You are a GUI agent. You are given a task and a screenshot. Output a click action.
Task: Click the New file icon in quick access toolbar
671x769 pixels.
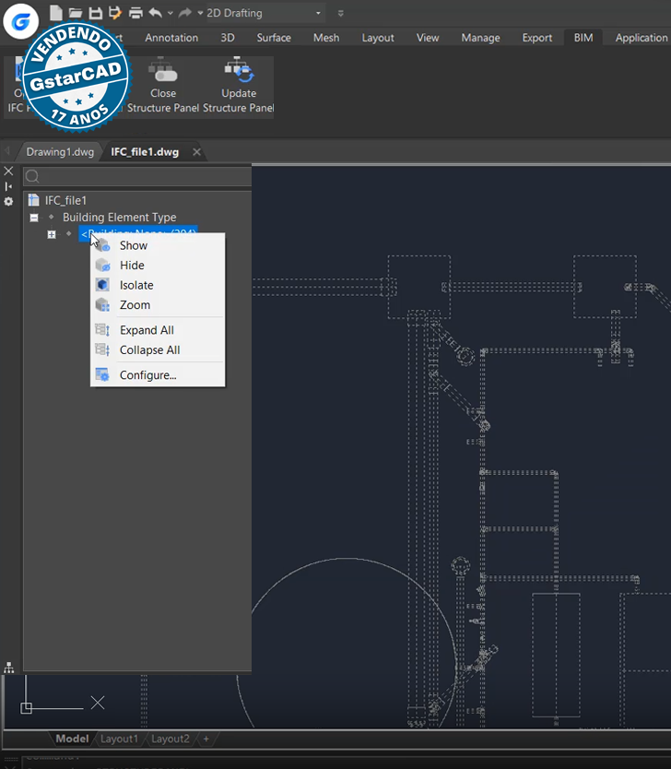tap(56, 13)
